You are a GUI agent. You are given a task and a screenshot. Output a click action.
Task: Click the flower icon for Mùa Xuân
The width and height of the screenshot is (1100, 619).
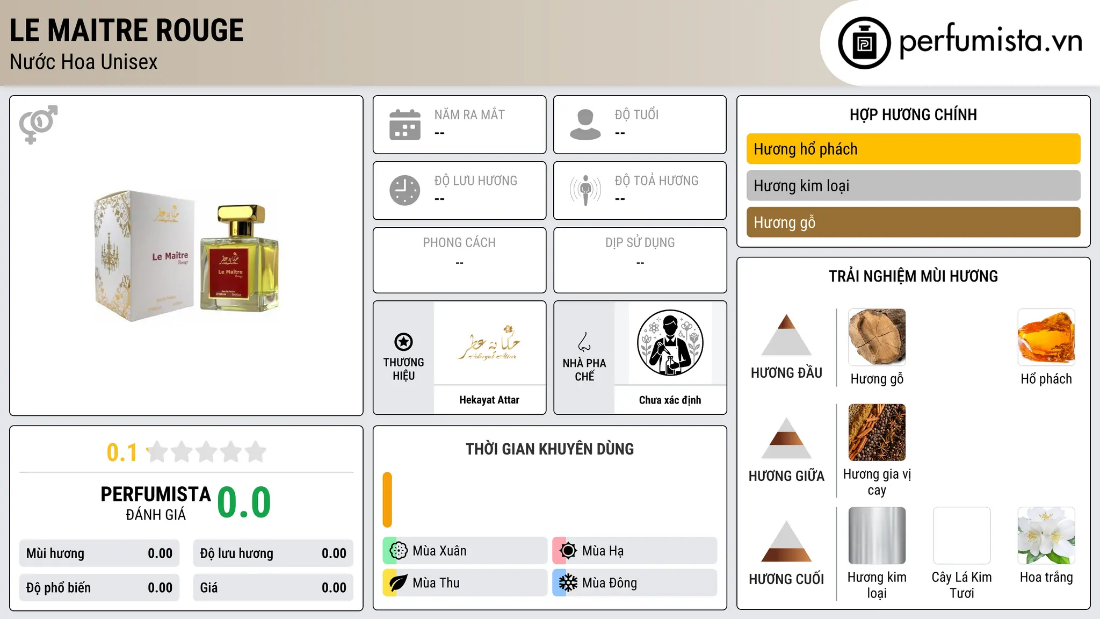pos(399,551)
